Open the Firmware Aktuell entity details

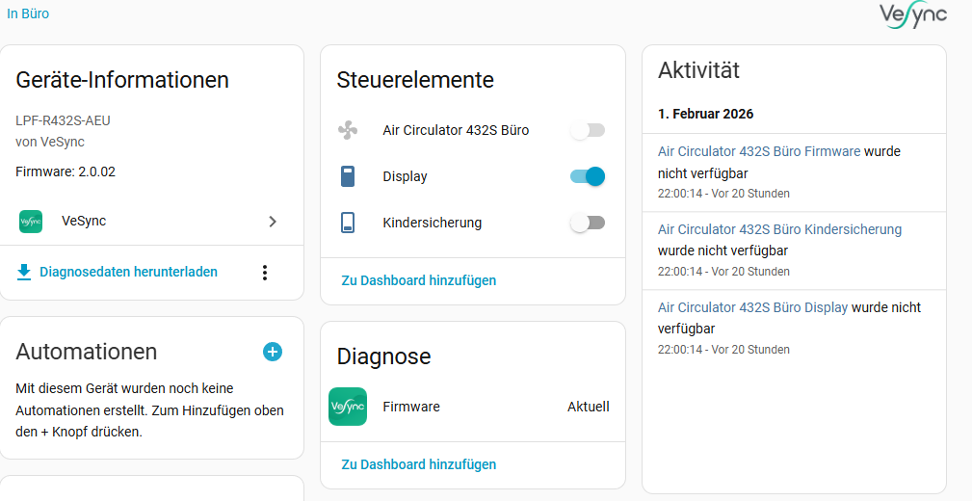588,407
